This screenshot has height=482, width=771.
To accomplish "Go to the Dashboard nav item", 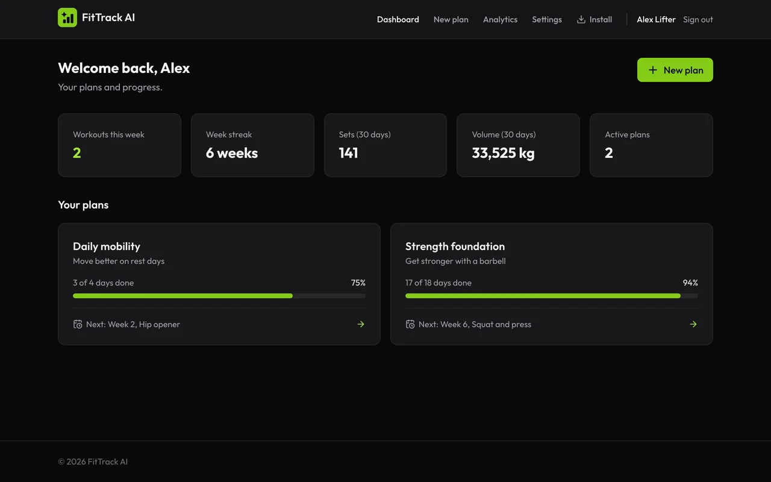I will [398, 19].
